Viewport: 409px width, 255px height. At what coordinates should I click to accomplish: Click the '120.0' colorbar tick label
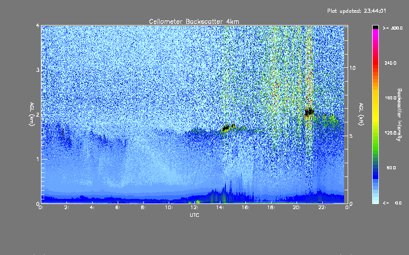pyautogui.click(x=391, y=133)
